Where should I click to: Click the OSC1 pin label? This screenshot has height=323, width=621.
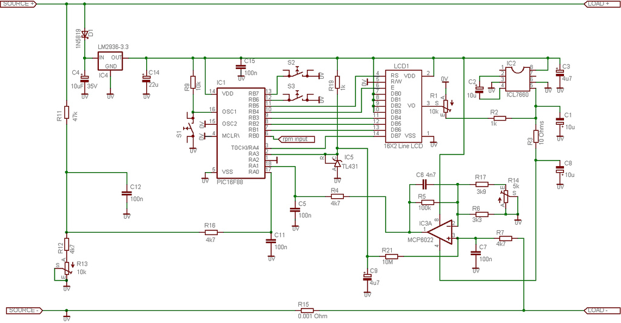(229, 112)
